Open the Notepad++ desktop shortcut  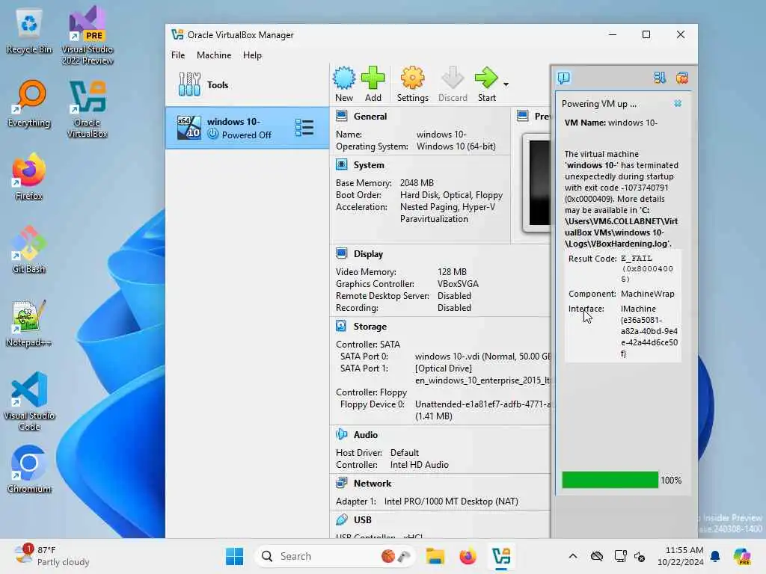(29, 324)
